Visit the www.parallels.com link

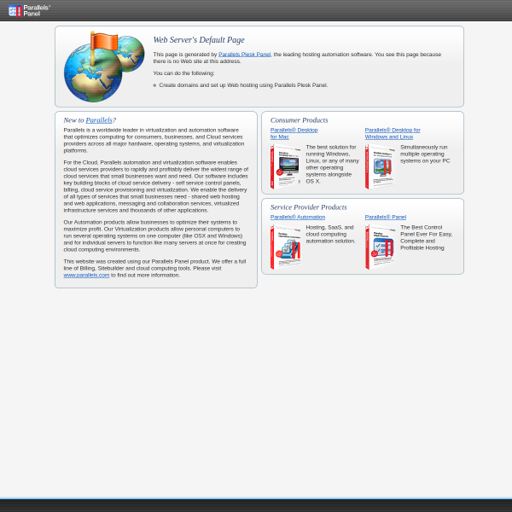pos(86,276)
